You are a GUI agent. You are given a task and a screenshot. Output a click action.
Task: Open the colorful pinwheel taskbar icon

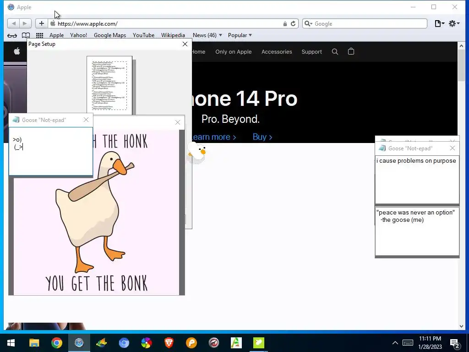tap(146, 343)
